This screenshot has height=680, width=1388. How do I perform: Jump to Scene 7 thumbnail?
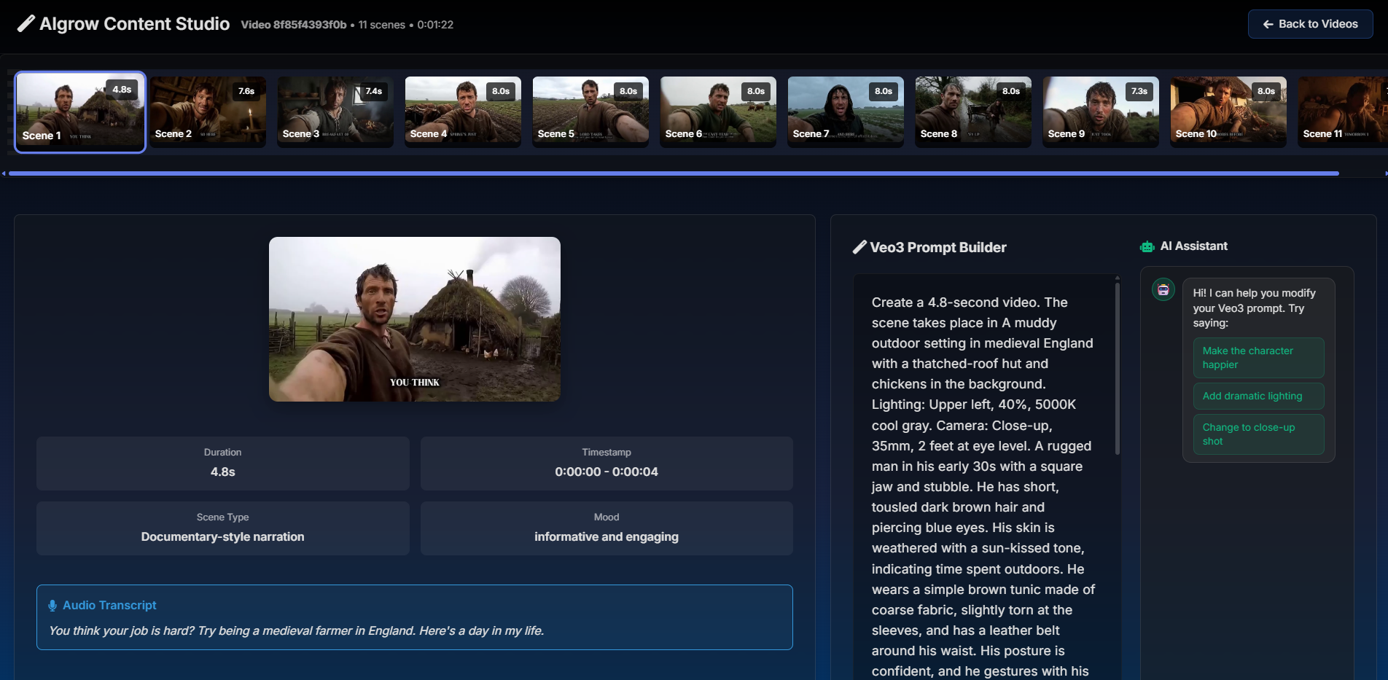846,112
